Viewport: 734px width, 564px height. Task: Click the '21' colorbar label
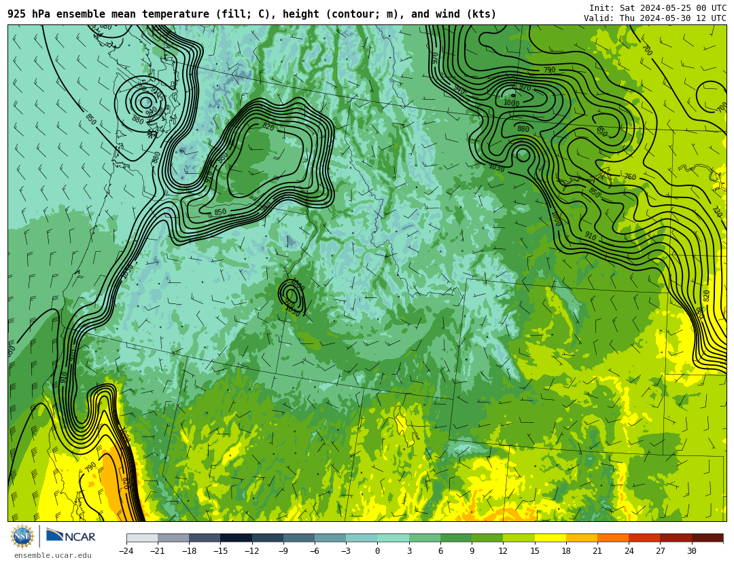pos(597,551)
